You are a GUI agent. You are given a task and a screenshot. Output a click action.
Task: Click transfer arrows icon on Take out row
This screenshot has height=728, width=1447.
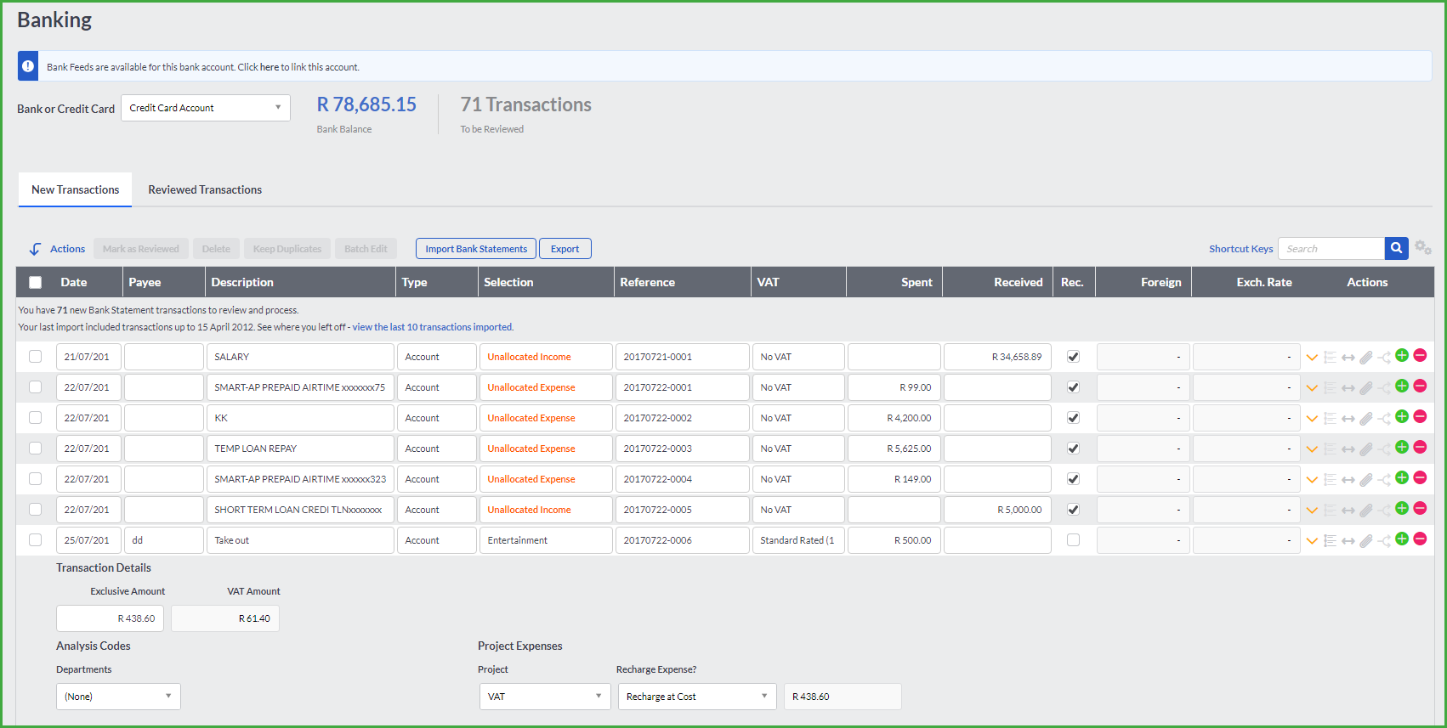coord(1348,541)
